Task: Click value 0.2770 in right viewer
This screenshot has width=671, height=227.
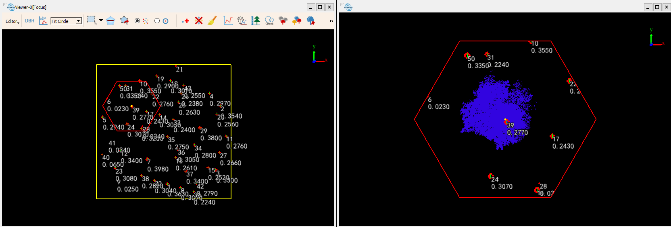Action: (518, 133)
